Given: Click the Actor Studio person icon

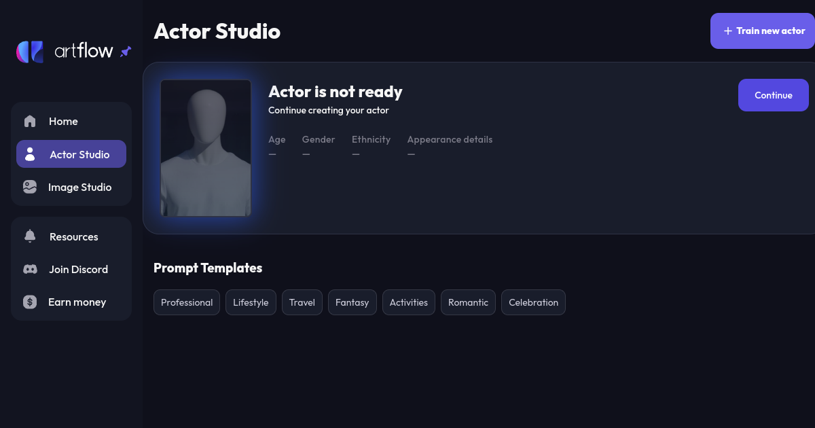Looking at the screenshot, I should coord(30,154).
